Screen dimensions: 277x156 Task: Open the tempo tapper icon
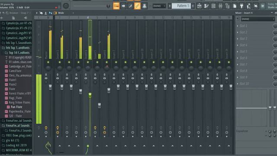point(248,6)
